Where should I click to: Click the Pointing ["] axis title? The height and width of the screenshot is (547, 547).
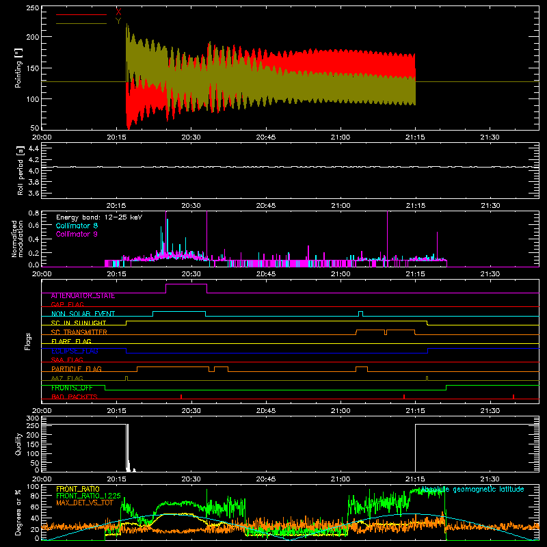point(18,68)
